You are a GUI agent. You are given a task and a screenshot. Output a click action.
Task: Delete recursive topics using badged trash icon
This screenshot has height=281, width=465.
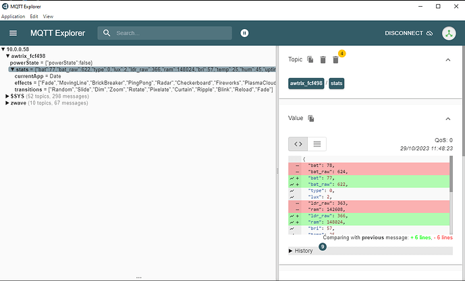pyautogui.click(x=336, y=60)
